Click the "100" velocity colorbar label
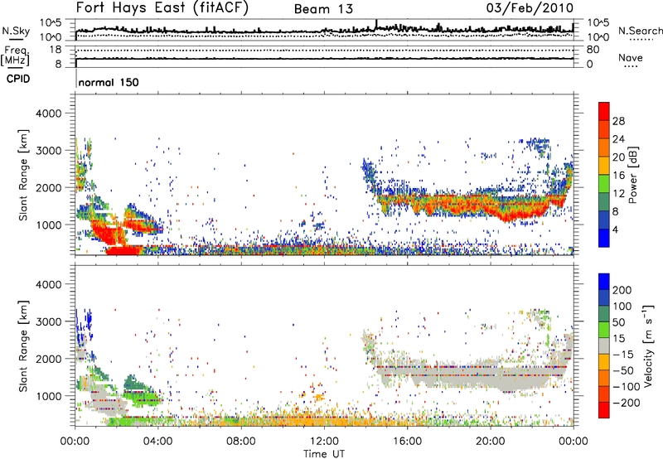The image size is (663, 459). pyautogui.click(x=622, y=307)
